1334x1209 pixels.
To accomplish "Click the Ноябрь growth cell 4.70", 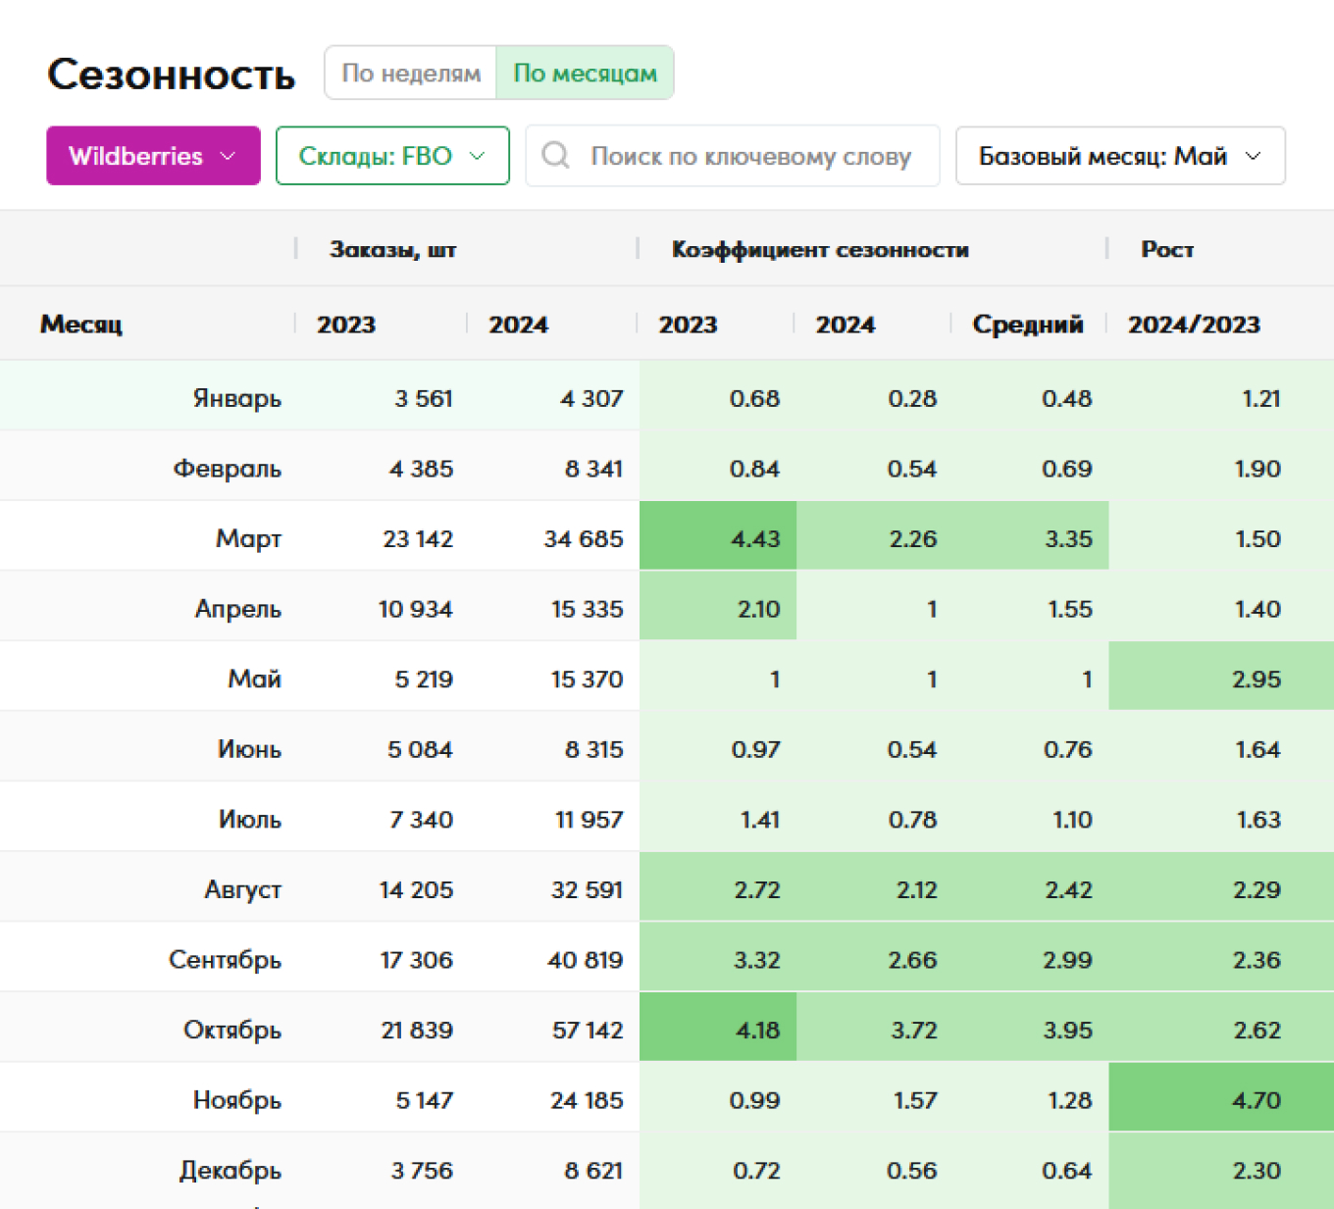I will (1256, 1100).
